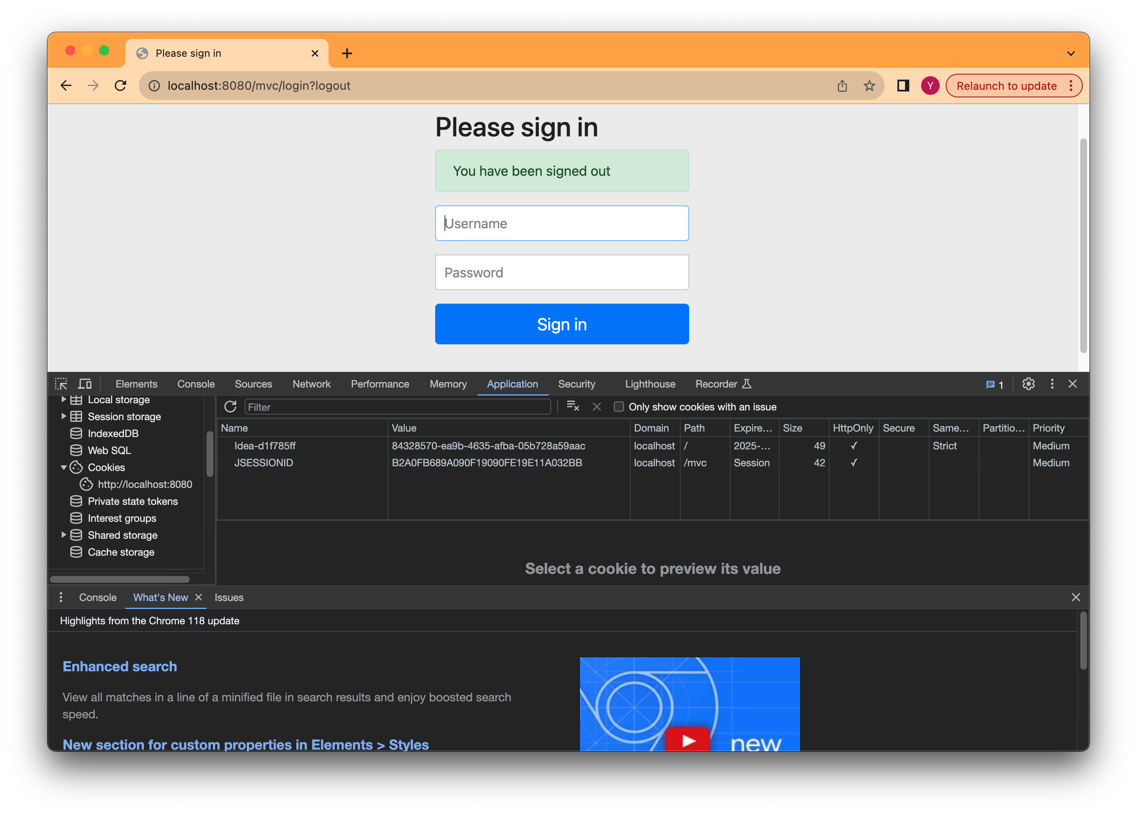The height and width of the screenshot is (814, 1137).
Task: Click the share page icon in address bar
Action: 842,86
